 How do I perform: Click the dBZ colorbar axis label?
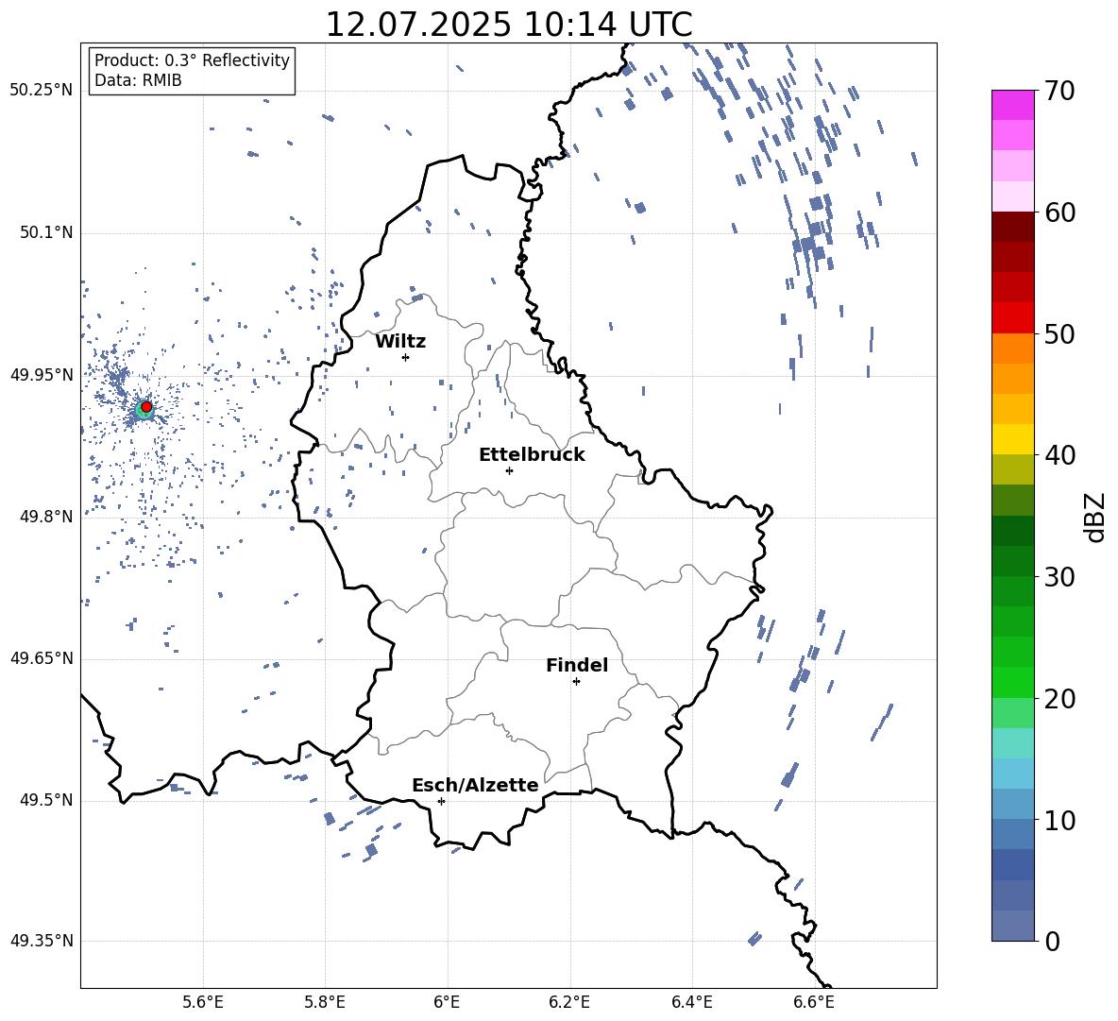pos(1096,517)
